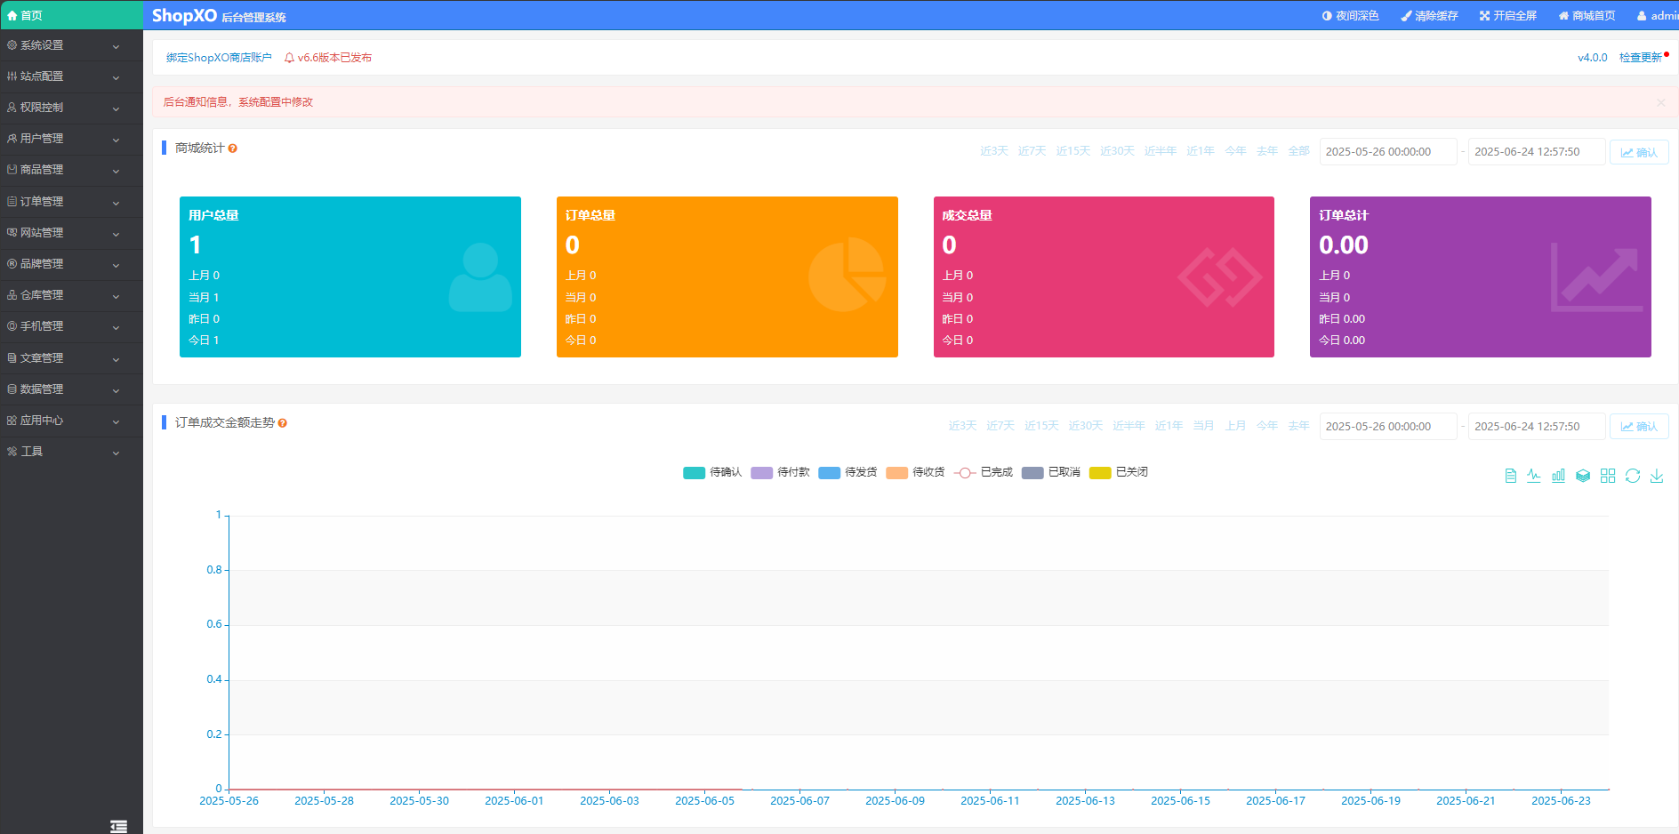Expand the 站点配置 chevron arrow

[x=116, y=78]
